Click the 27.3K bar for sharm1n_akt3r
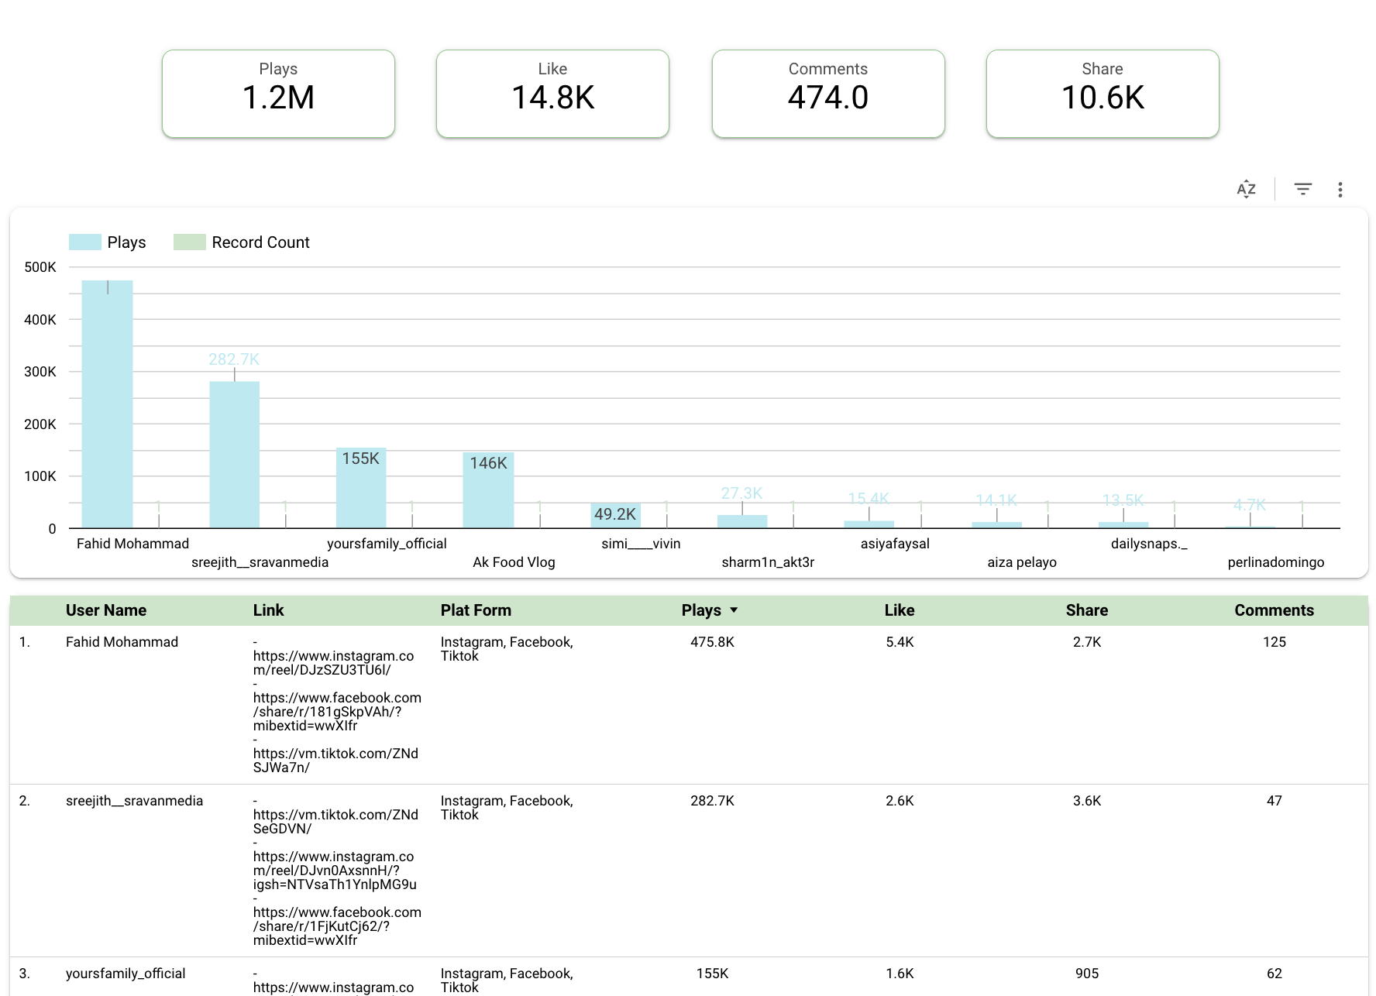1376x996 pixels. (x=742, y=521)
